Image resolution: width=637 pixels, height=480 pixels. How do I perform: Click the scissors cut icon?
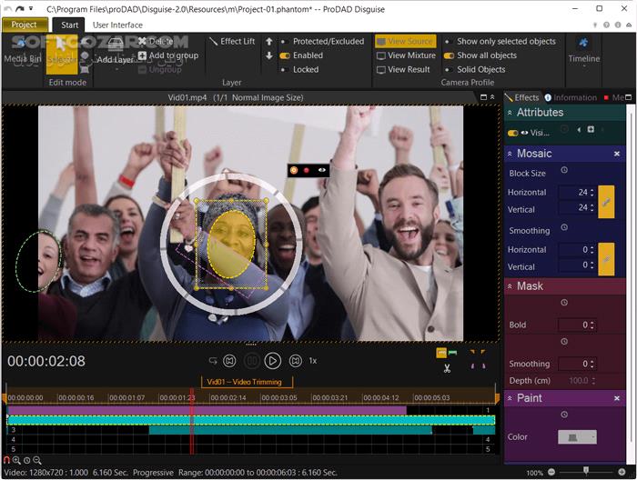click(448, 368)
